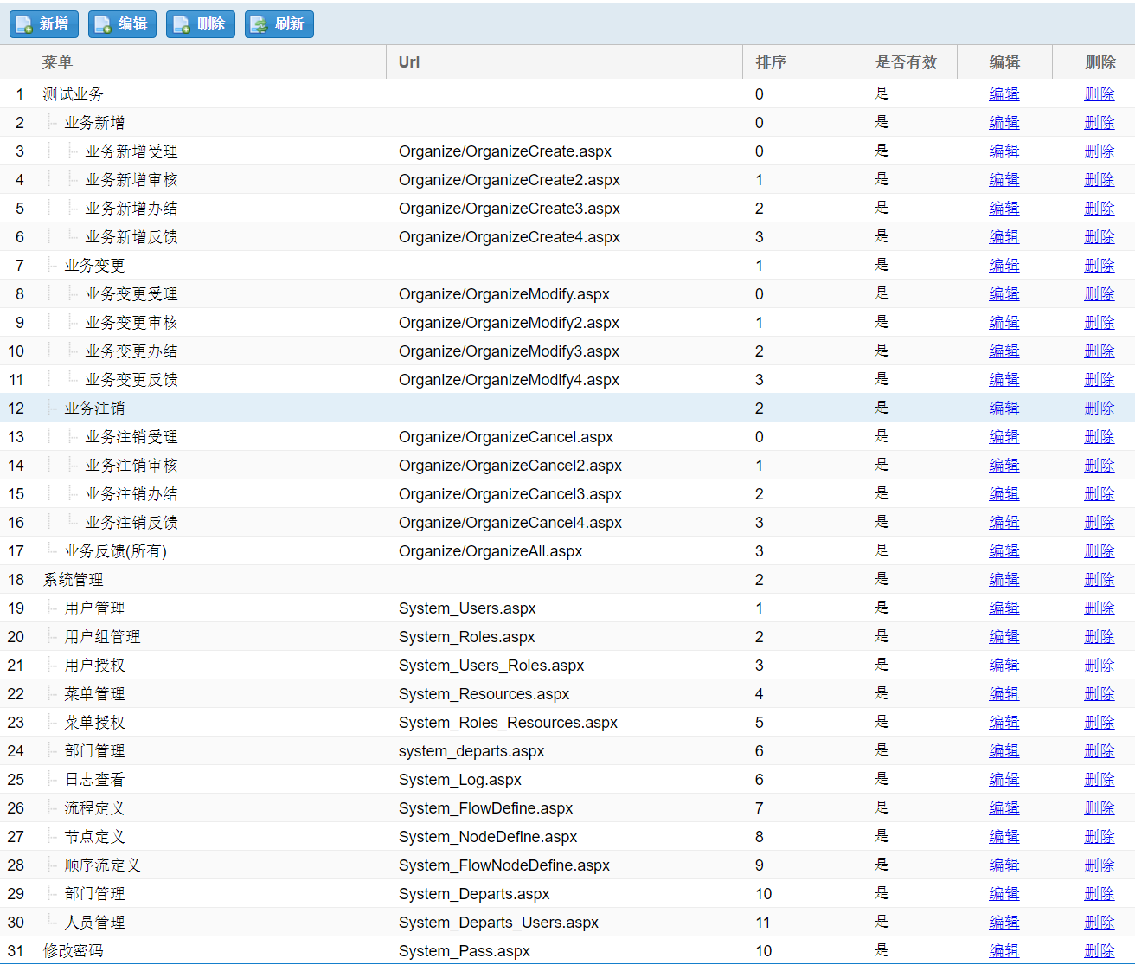Select the 业务注销 tree node

click(x=94, y=409)
